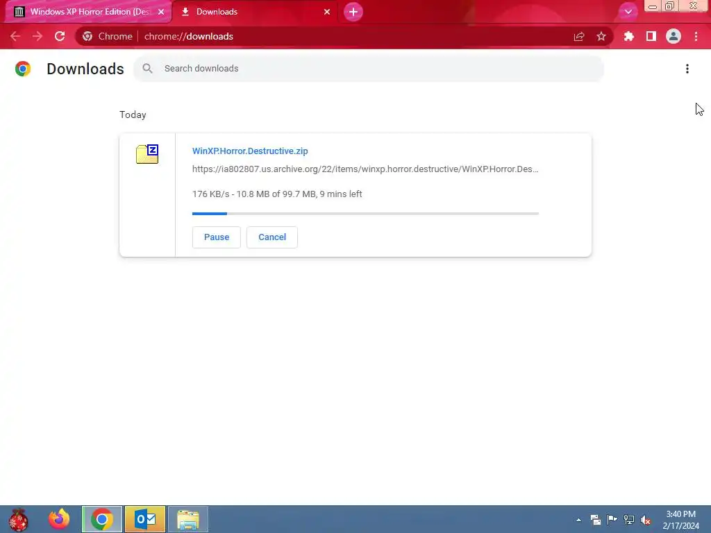Click Chrome icon in the taskbar
711x533 pixels.
tap(102, 519)
